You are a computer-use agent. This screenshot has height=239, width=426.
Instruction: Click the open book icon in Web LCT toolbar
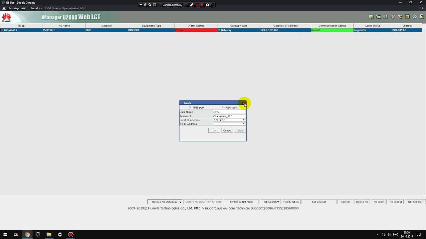click(385, 17)
